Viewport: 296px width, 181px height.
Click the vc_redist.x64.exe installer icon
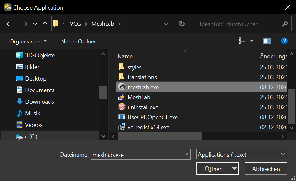pyautogui.click(x=121, y=127)
